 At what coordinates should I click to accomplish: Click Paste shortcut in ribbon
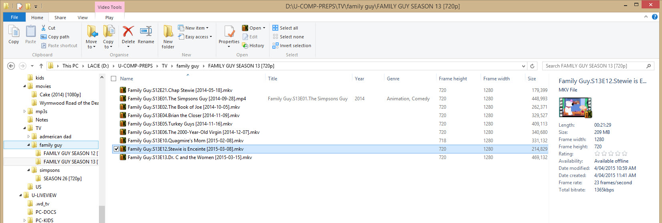tap(59, 46)
